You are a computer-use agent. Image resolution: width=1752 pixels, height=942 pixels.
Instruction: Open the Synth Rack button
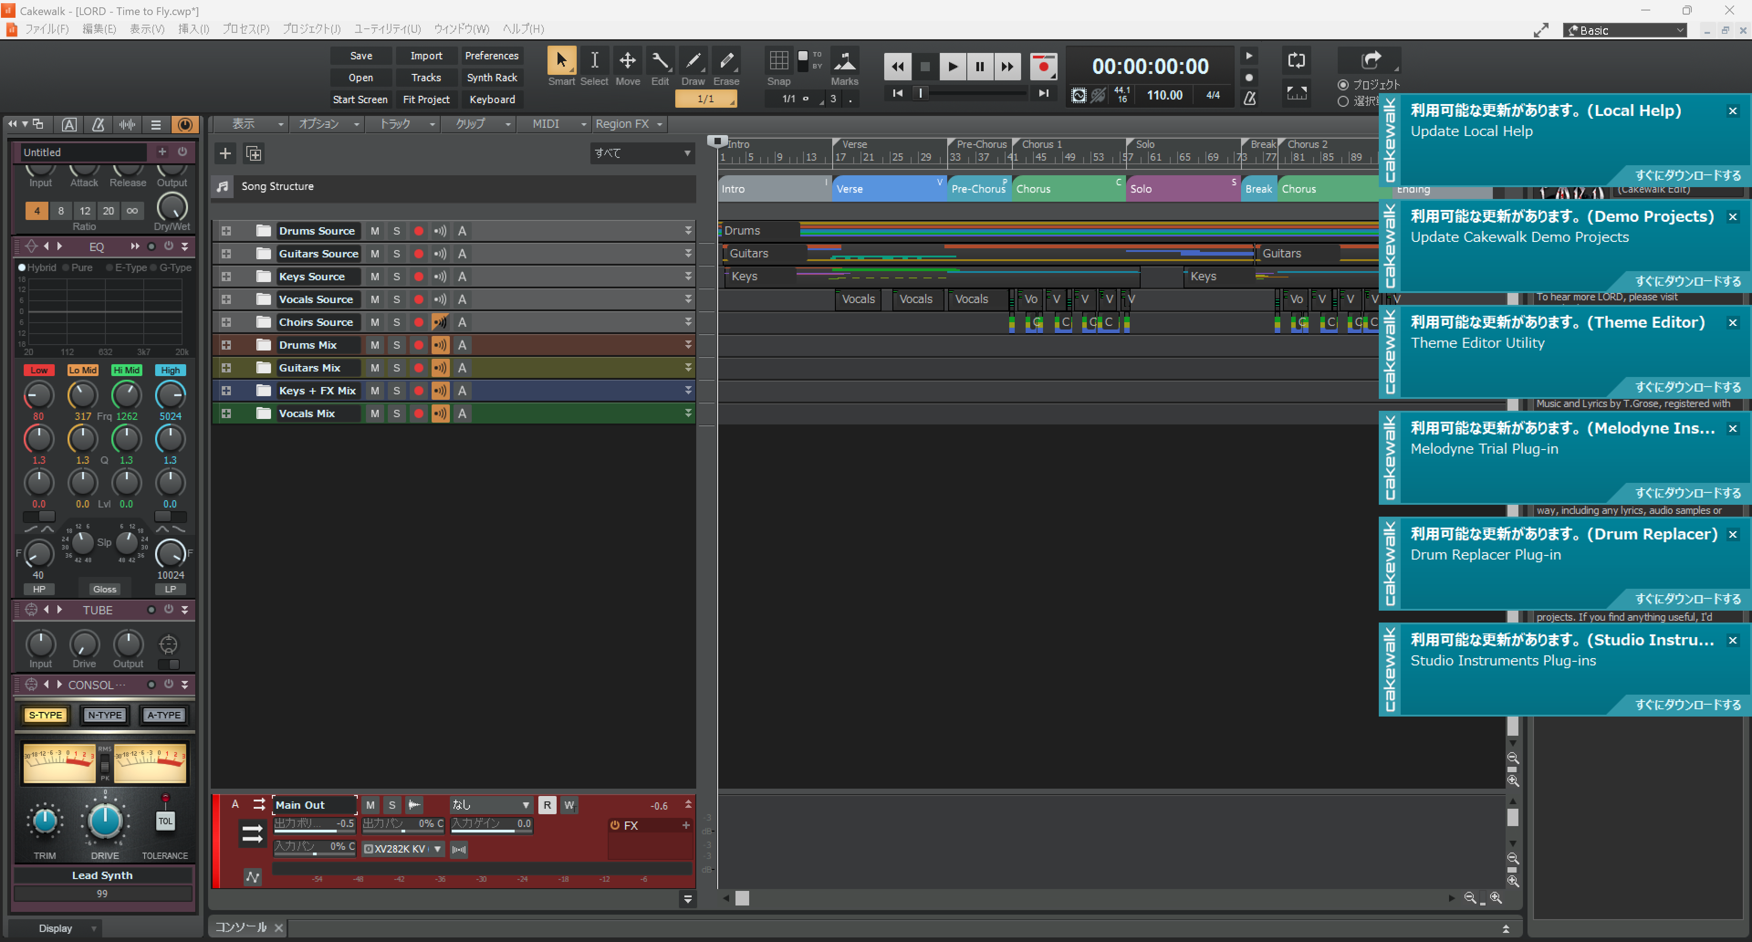click(x=491, y=78)
